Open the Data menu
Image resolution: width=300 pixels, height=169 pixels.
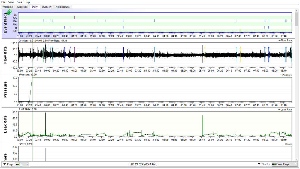click(x=19, y=2)
